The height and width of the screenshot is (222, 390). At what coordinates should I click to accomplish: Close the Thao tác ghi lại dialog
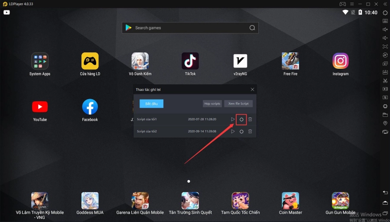pos(253,89)
